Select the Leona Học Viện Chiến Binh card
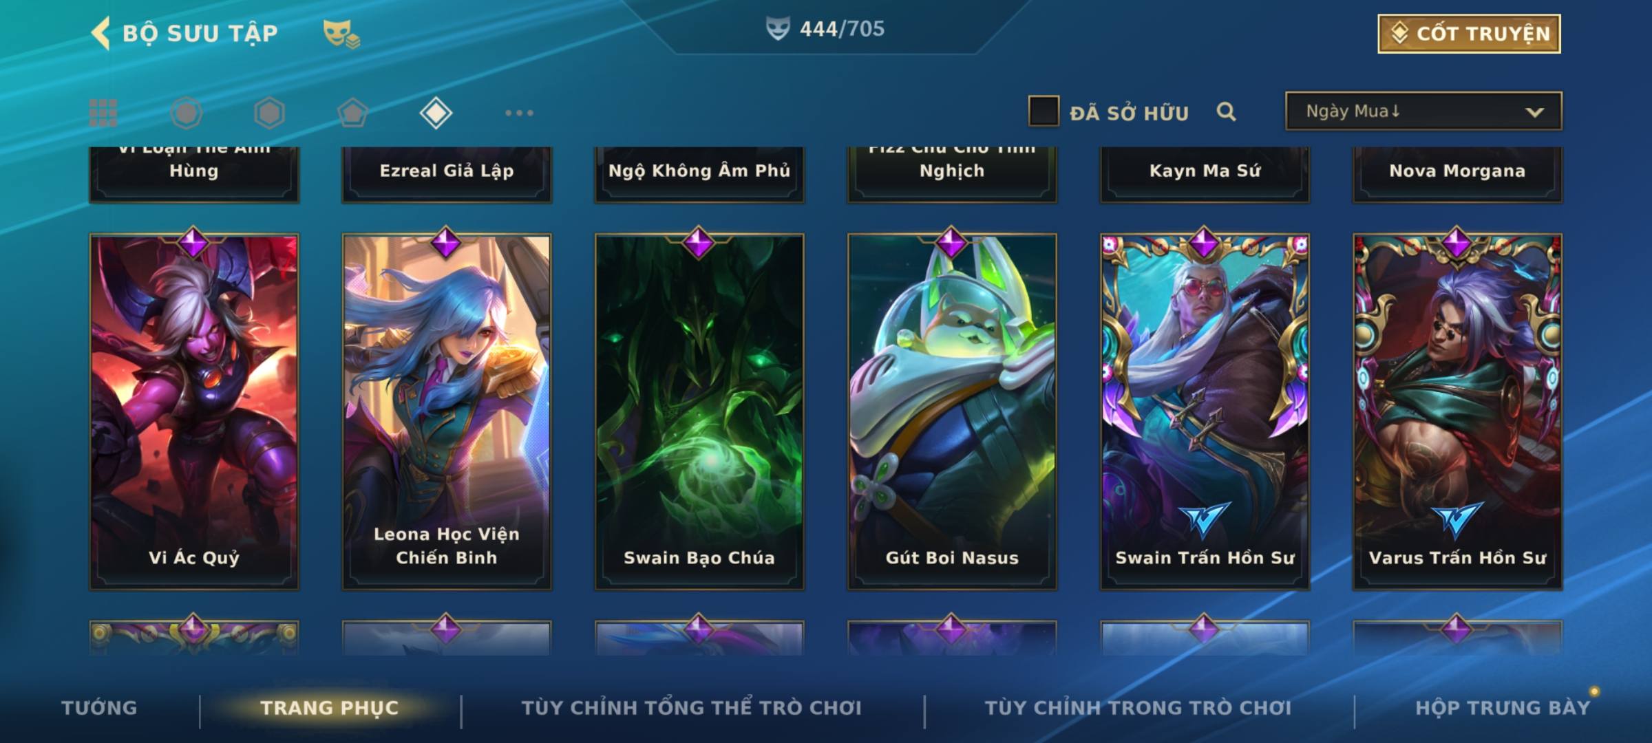The height and width of the screenshot is (743, 1652). pos(447,411)
